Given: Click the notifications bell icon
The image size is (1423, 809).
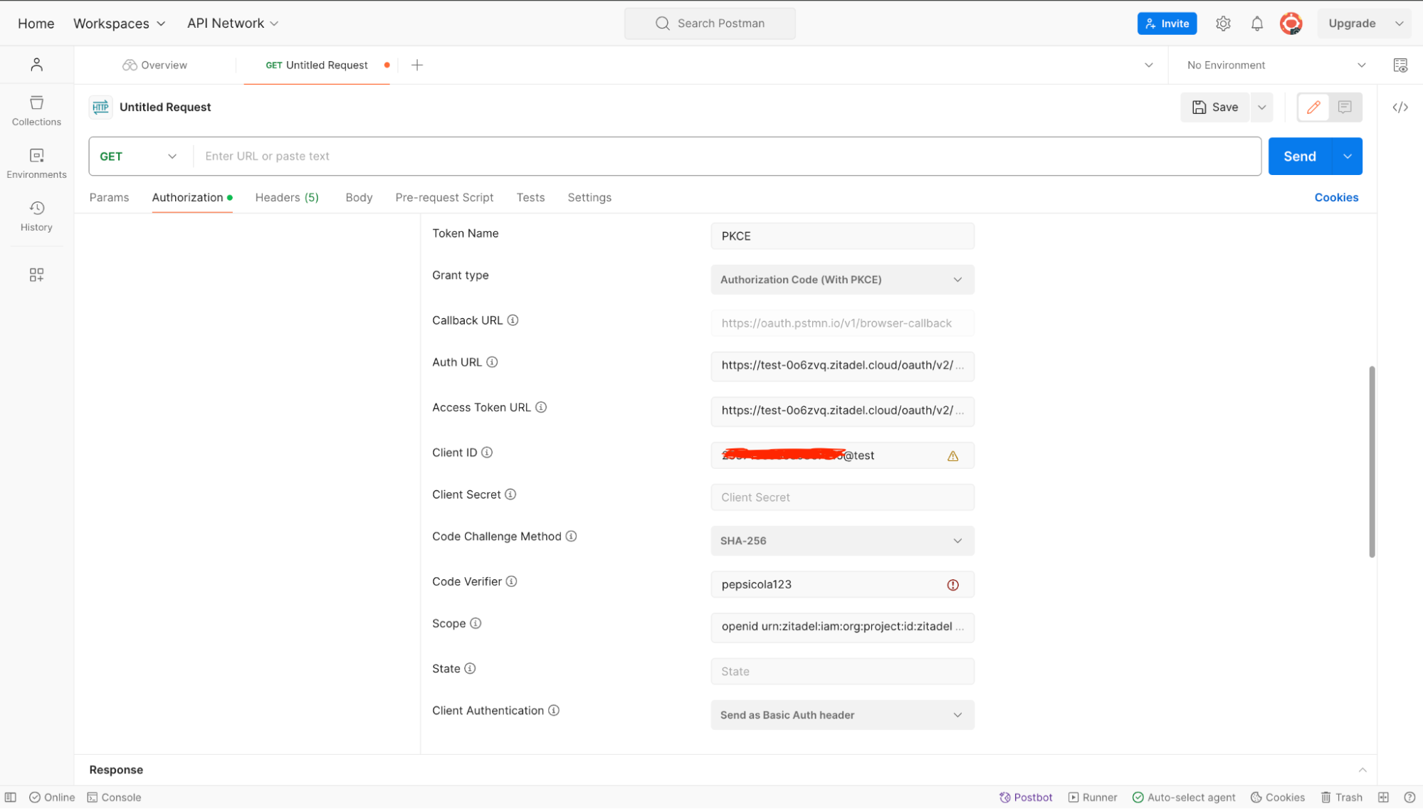Looking at the screenshot, I should coord(1257,23).
